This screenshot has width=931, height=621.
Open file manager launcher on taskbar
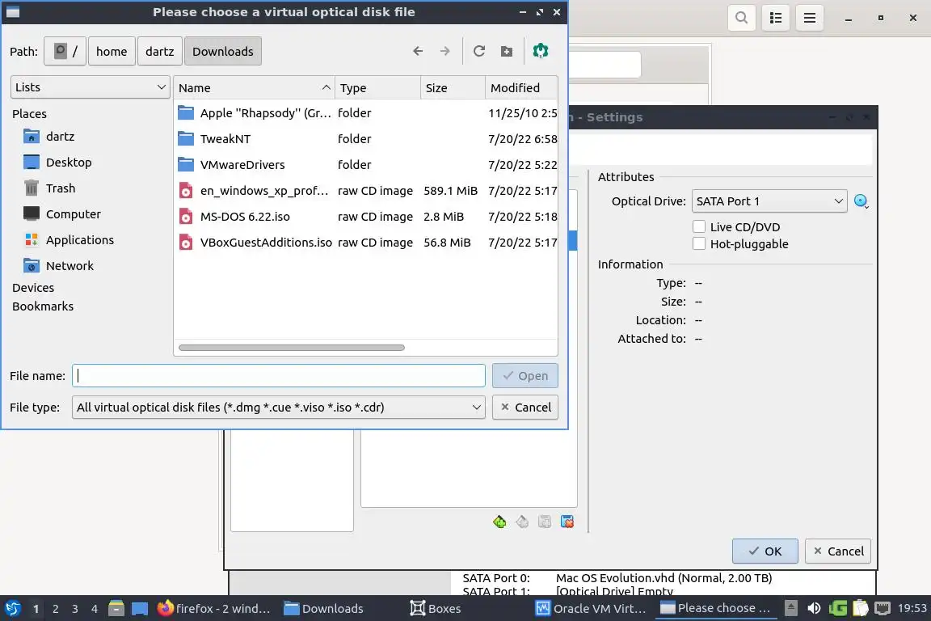[x=116, y=608]
